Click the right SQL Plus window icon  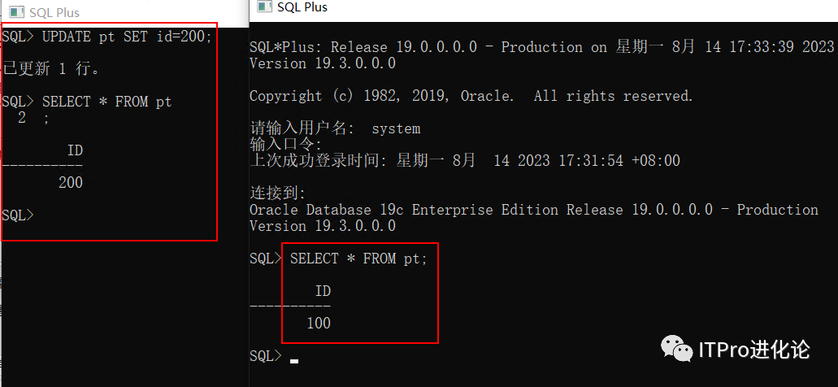263,7
